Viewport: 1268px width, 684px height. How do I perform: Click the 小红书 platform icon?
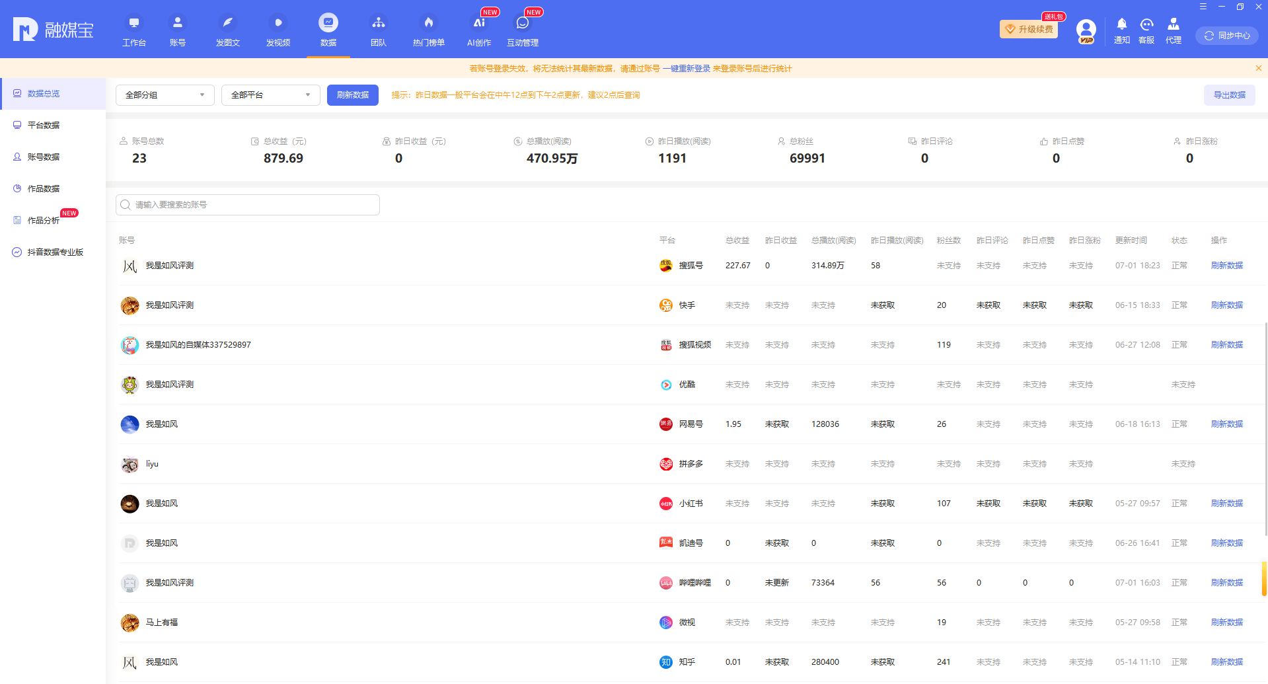point(666,504)
